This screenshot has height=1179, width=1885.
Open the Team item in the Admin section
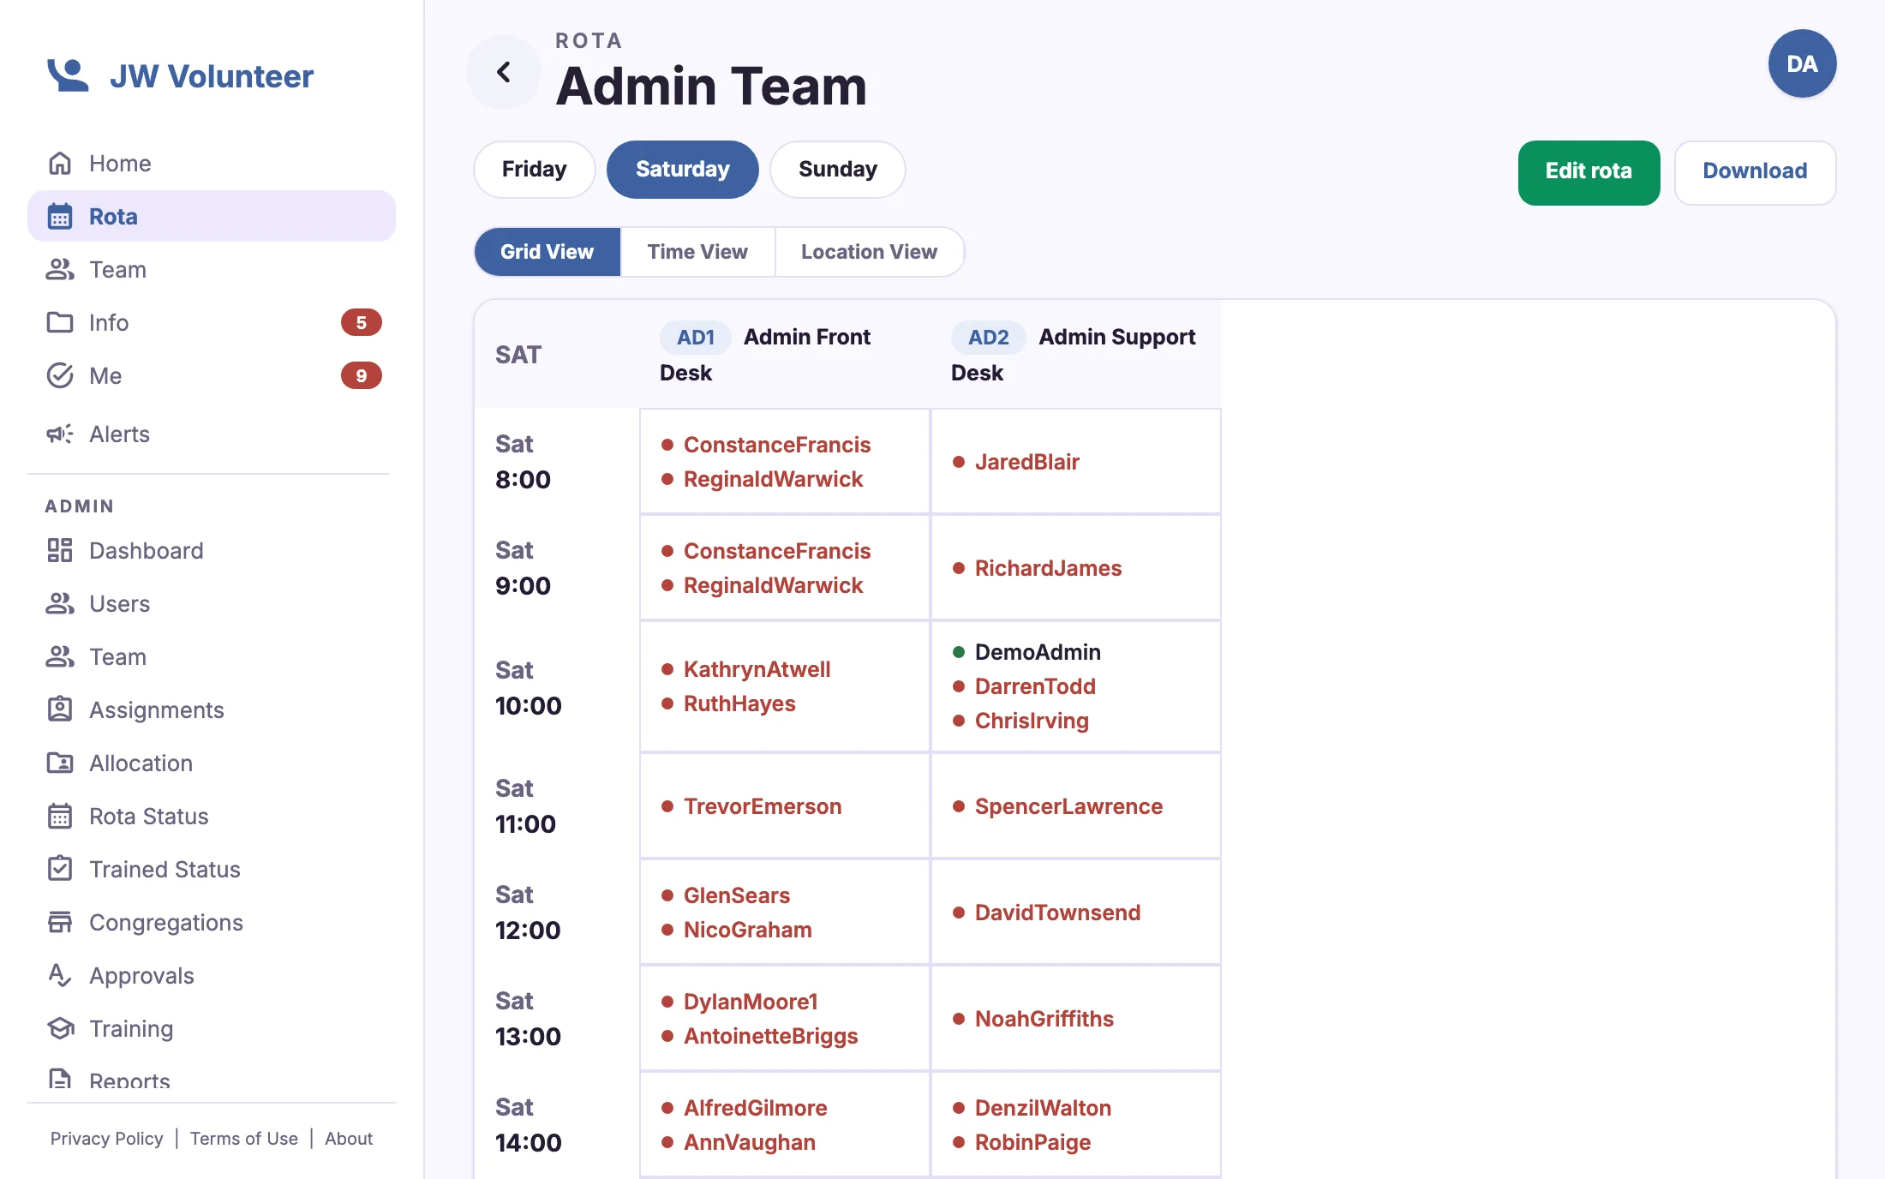212,656
